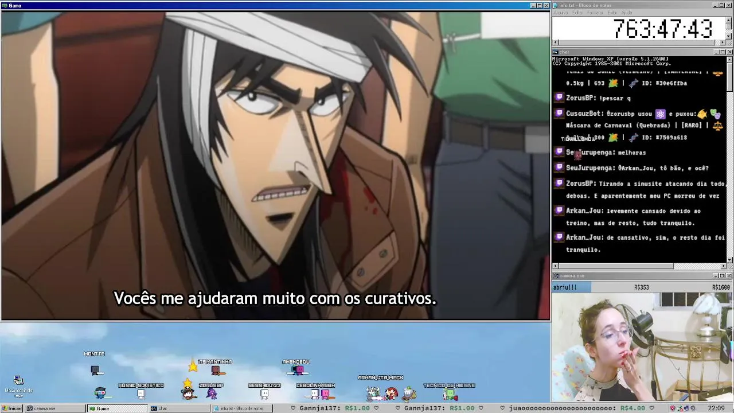
Task: Click Notepad icon in info.txt title bar
Action: coord(556,6)
